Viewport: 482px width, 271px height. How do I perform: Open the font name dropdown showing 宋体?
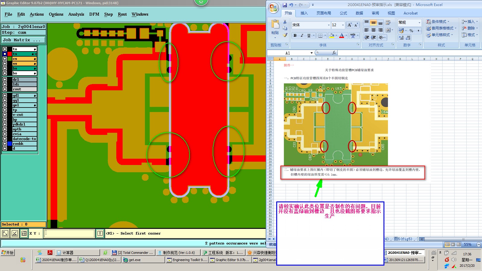coord(329,25)
